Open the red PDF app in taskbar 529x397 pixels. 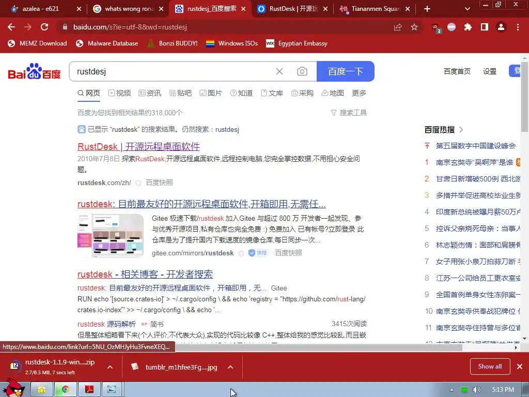[x=89, y=390]
